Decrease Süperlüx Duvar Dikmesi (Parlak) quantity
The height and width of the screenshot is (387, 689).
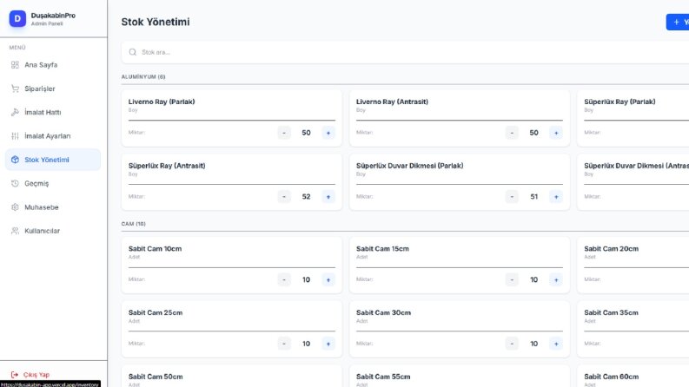512,197
